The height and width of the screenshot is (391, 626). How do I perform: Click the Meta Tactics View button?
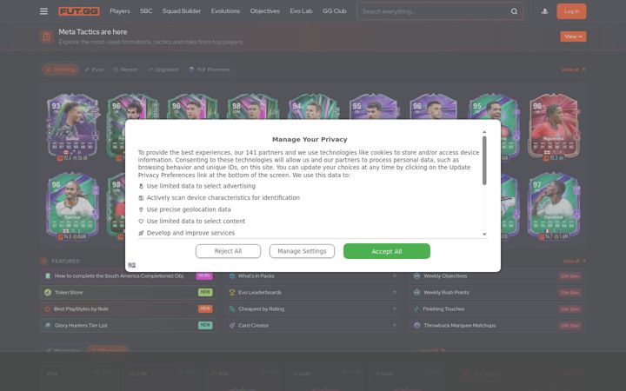point(573,36)
